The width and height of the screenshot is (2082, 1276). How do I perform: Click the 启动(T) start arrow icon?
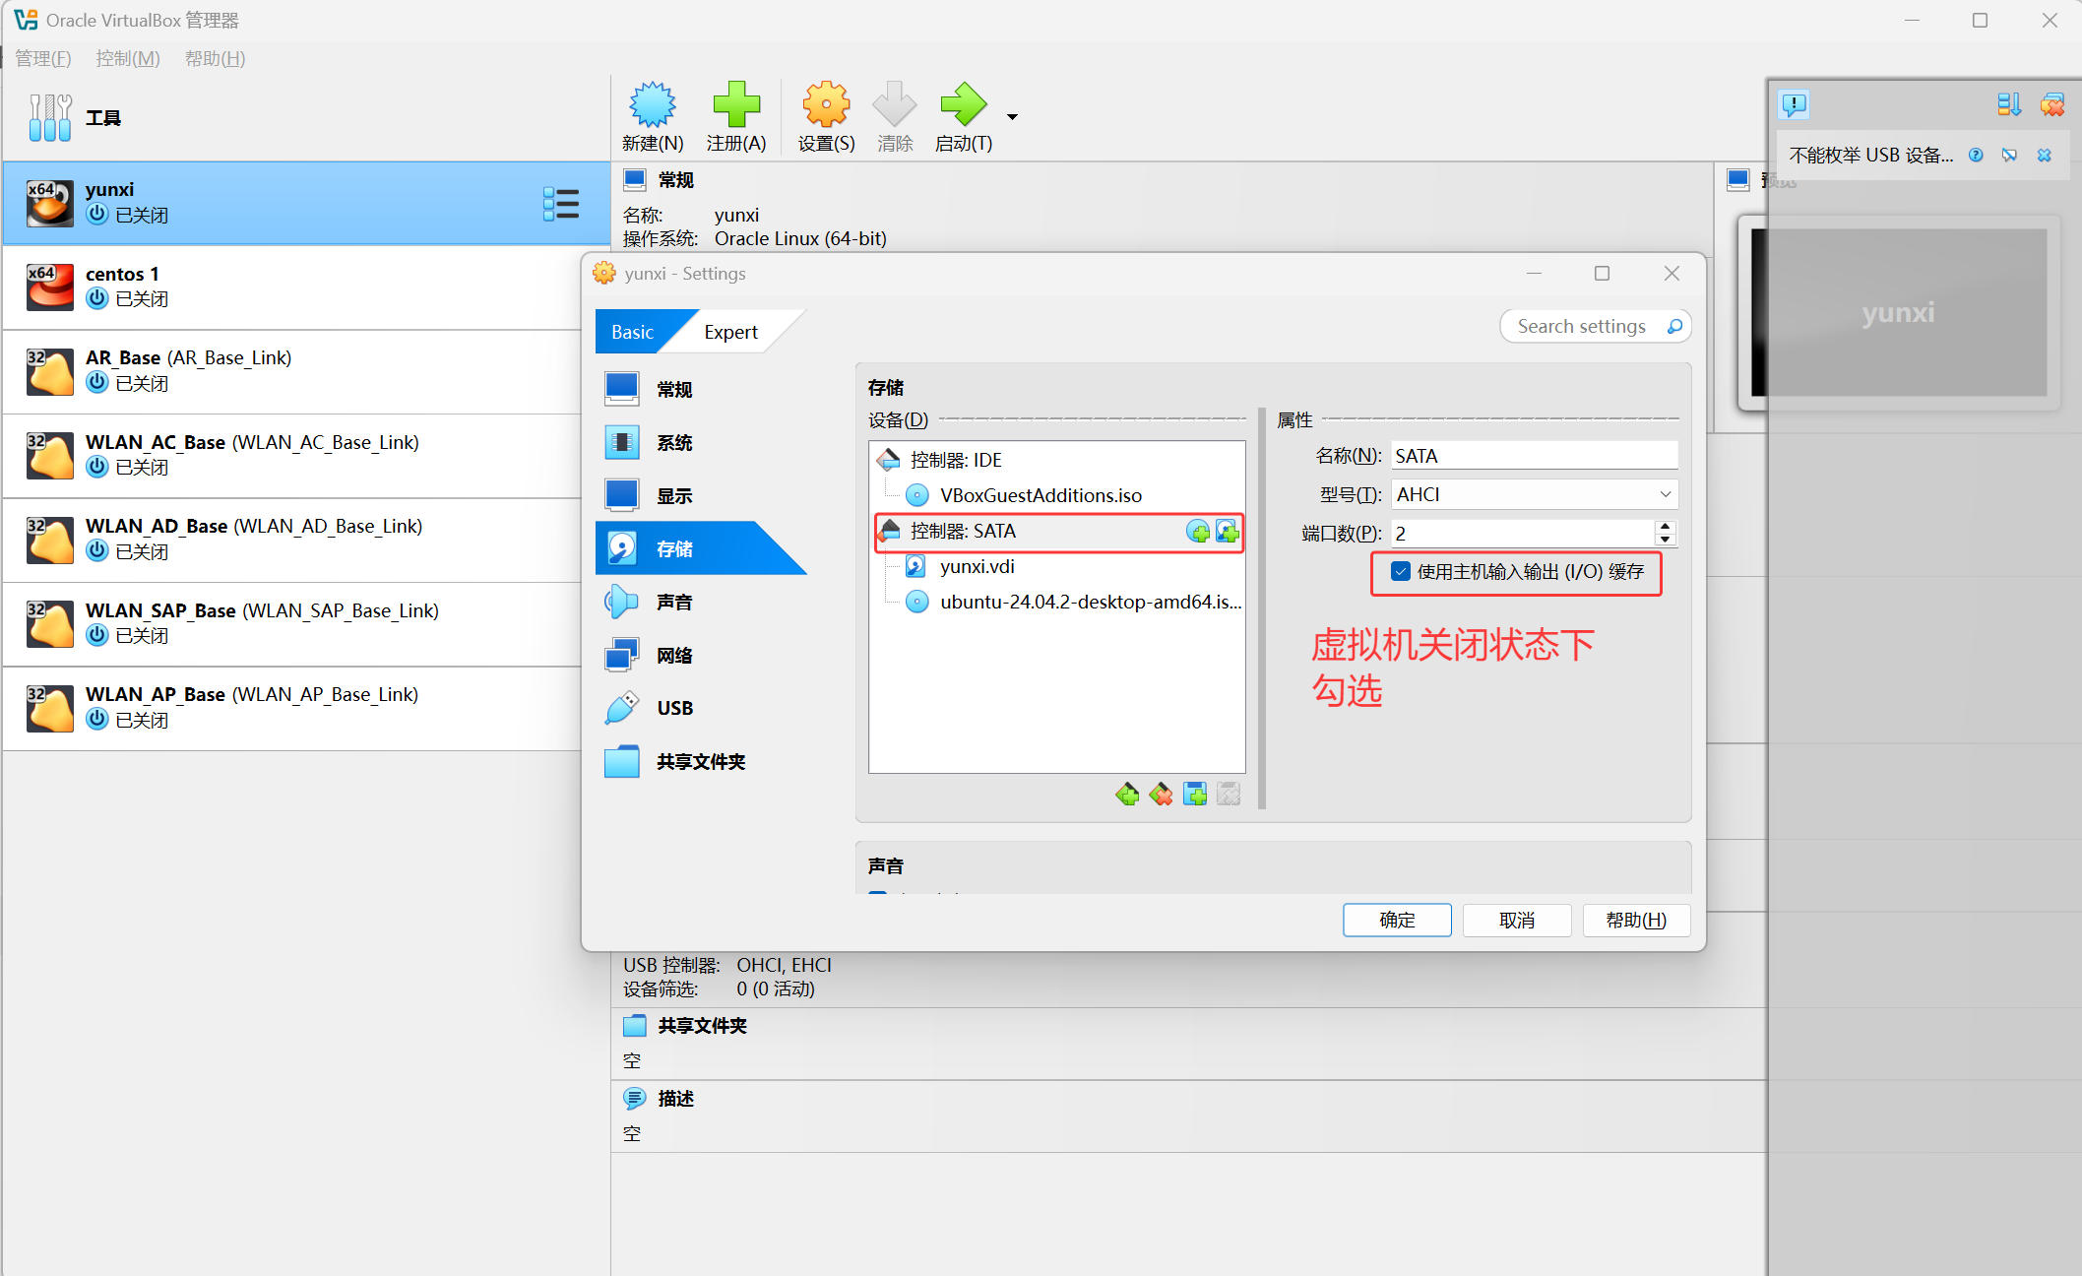[963, 105]
